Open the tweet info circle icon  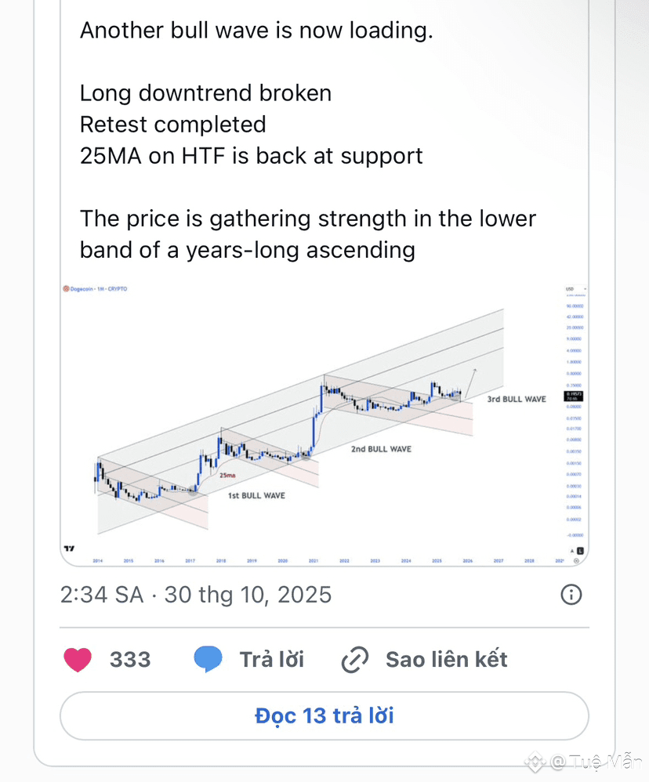[x=571, y=595]
